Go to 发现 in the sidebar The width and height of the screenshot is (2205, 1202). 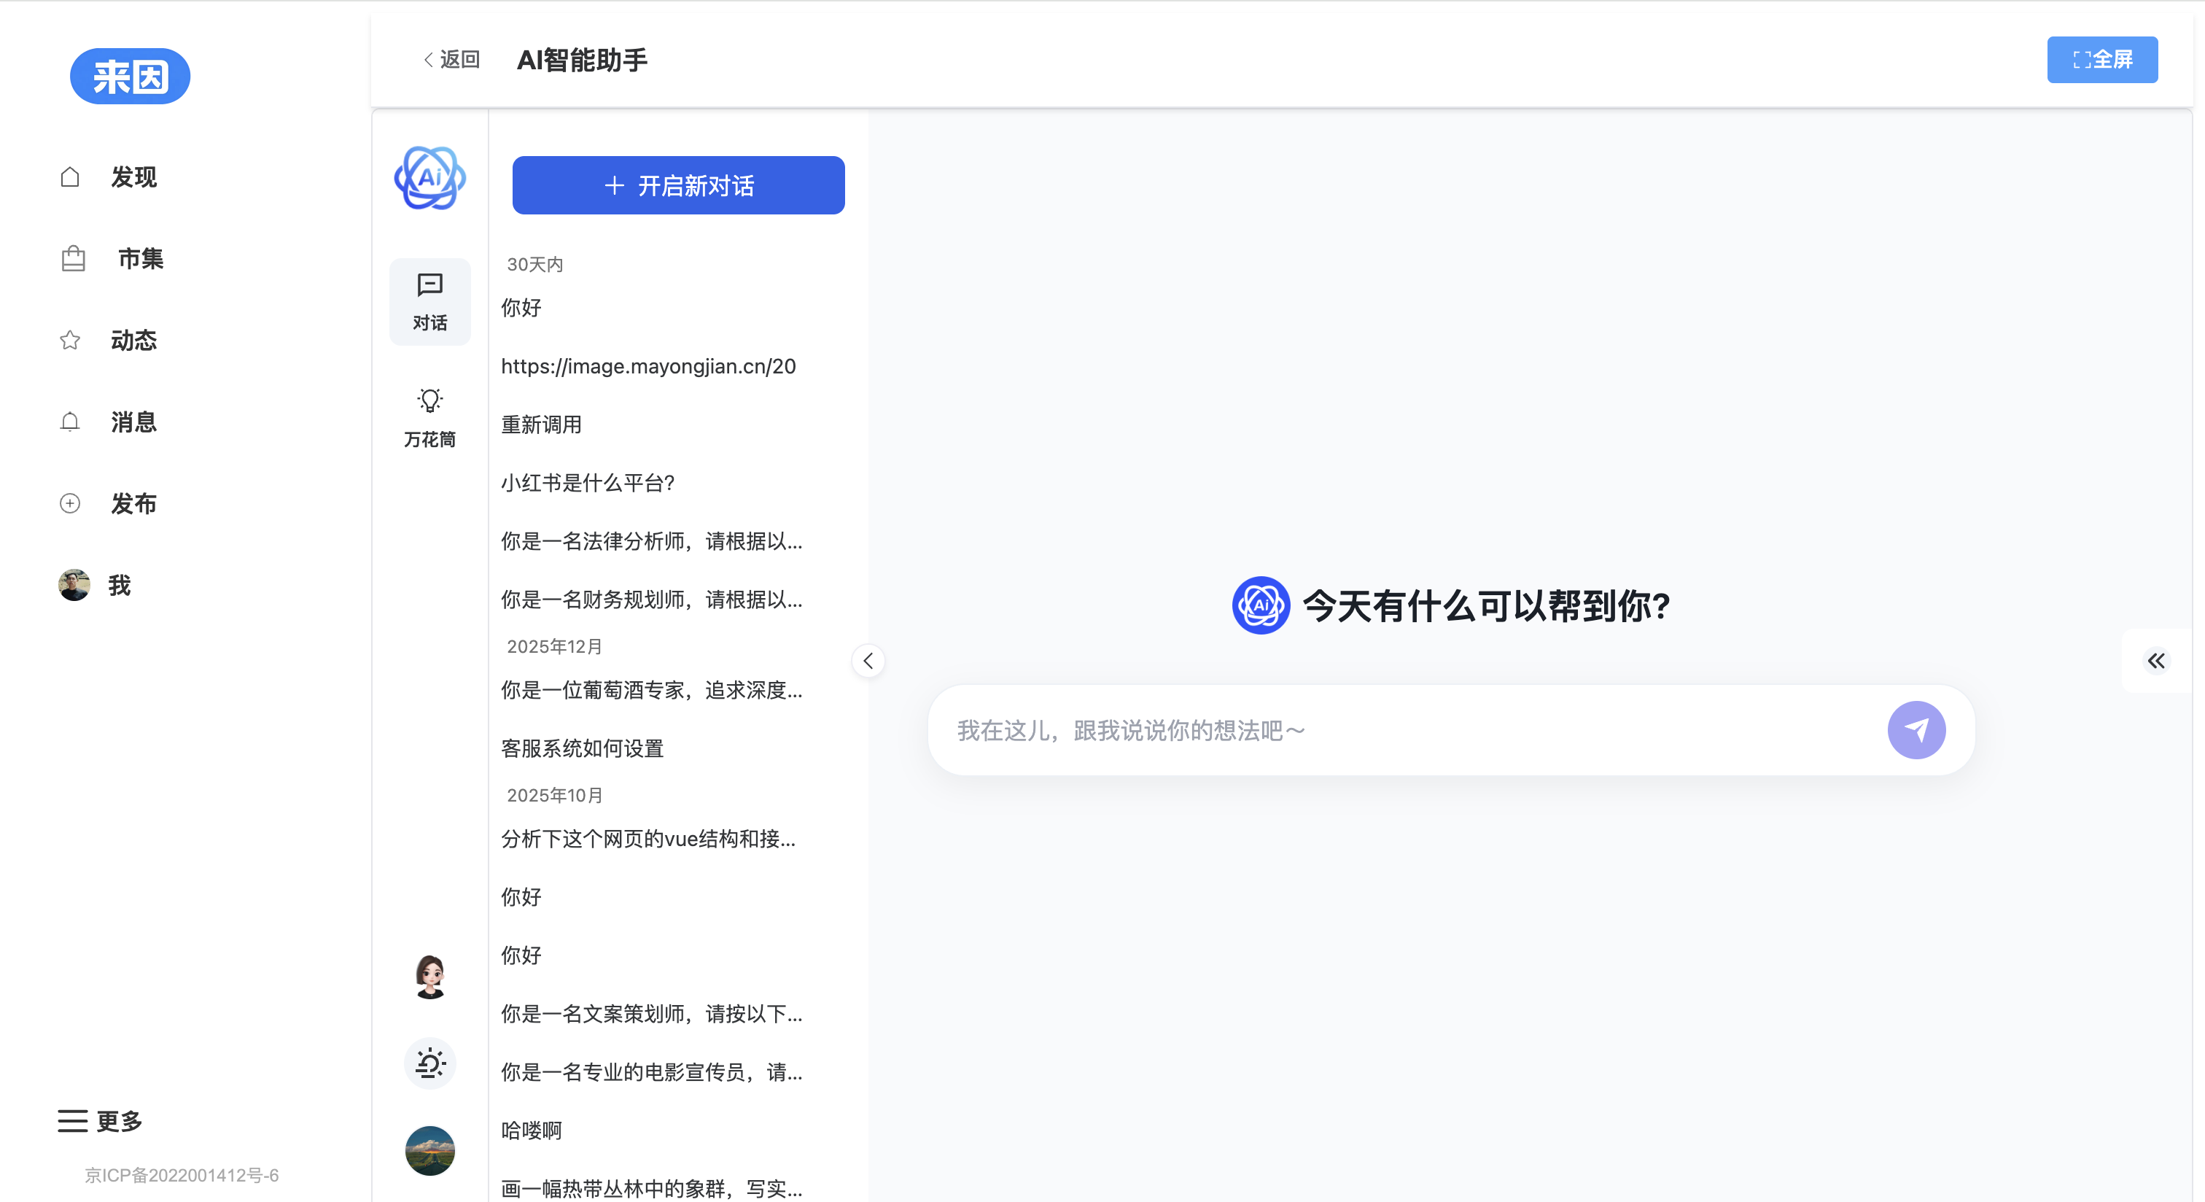coord(133,177)
